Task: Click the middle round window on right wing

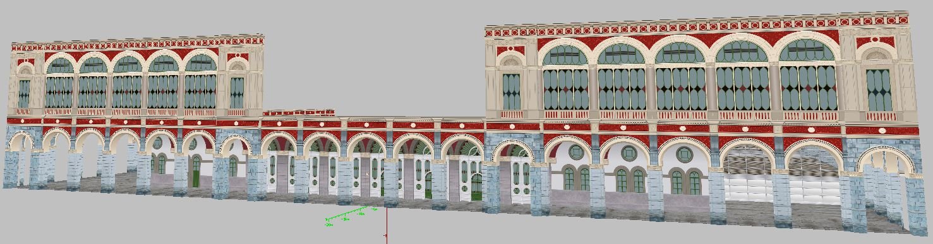Action: tap(629, 153)
